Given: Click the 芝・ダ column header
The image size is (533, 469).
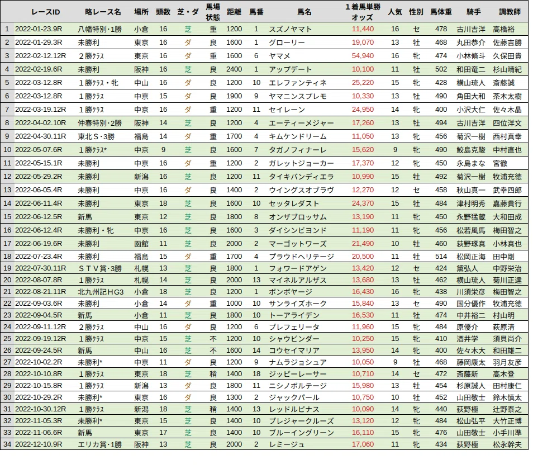Looking at the screenshot, I should click(x=188, y=12).
